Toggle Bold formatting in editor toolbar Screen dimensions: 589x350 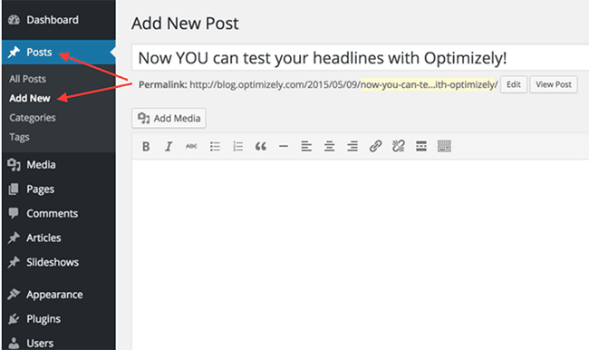(146, 146)
